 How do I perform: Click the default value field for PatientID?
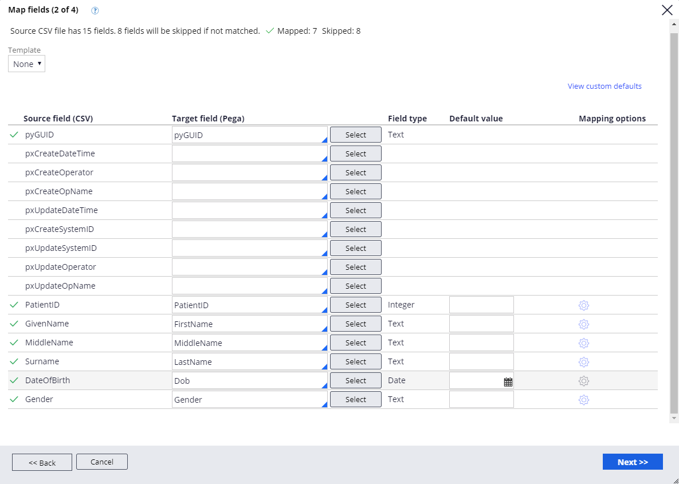tap(481, 305)
